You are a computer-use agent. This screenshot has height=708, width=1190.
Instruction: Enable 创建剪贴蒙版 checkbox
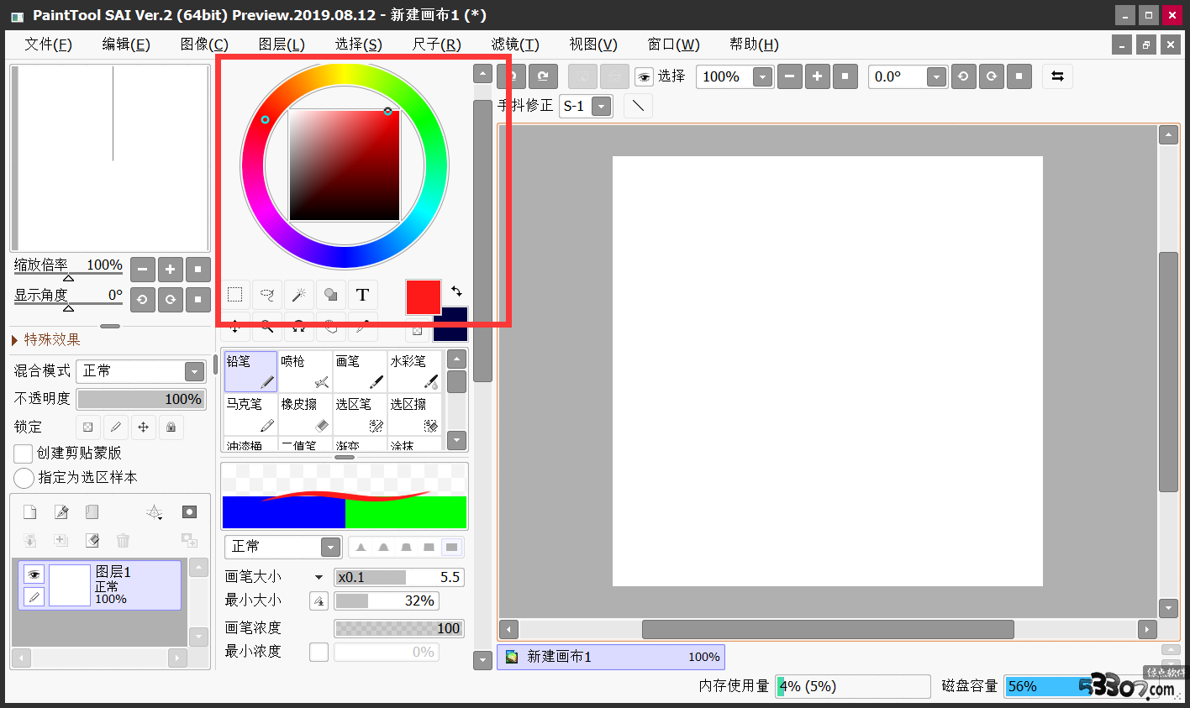tap(24, 454)
